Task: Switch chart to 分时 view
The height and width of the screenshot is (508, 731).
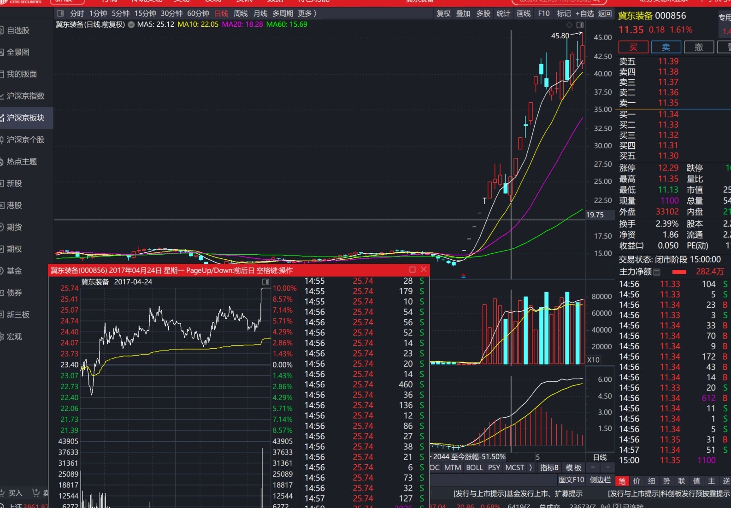Action: (x=77, y=13)
